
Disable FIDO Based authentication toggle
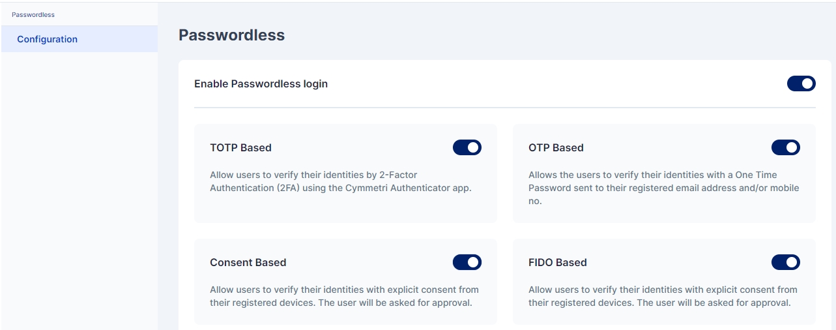(785, 262)
